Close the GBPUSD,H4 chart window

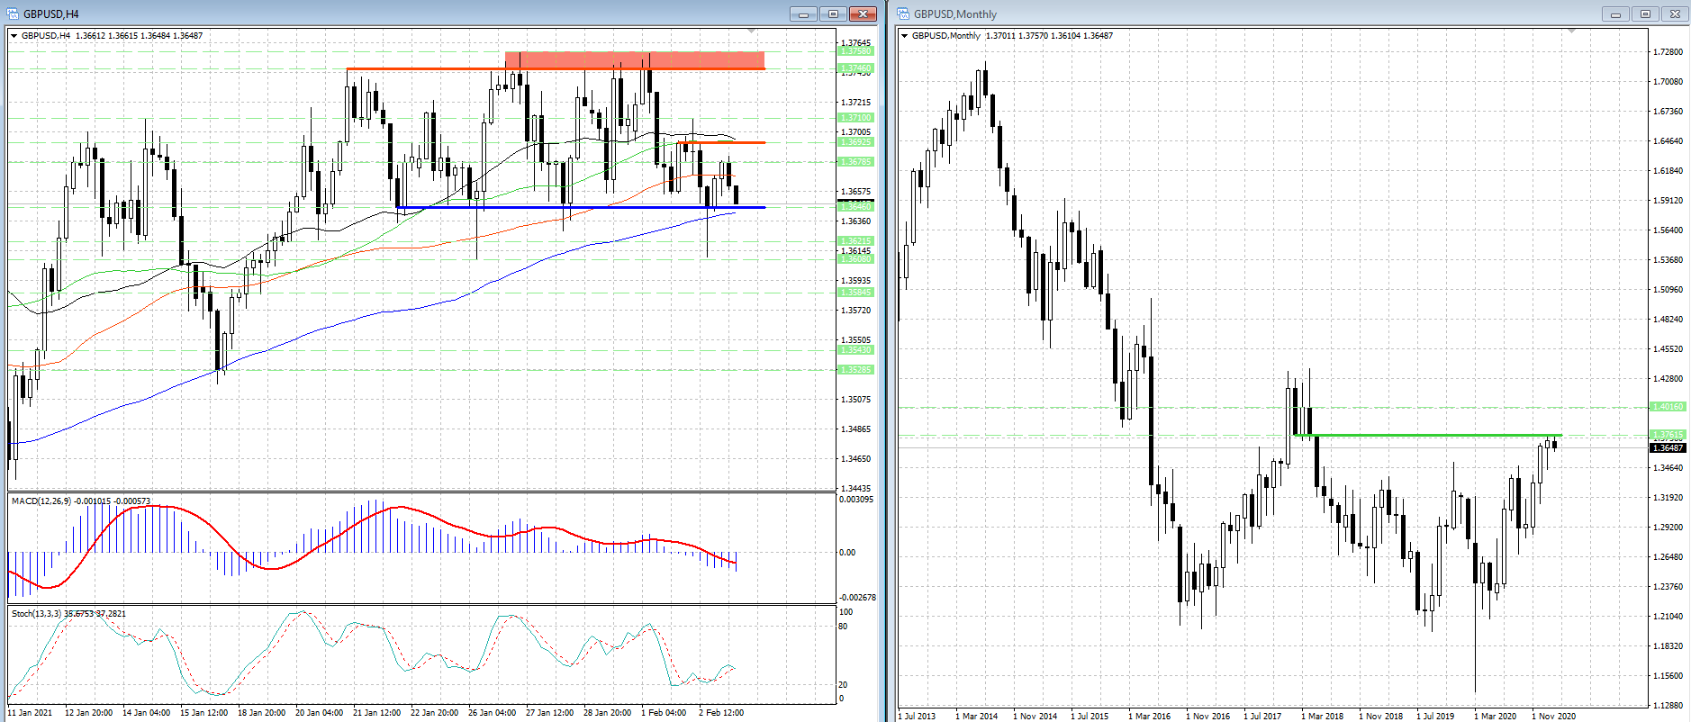[x=863, y=14]
